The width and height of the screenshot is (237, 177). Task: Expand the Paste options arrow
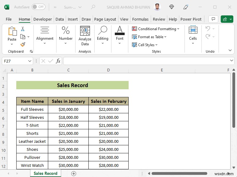coord(12,44)
